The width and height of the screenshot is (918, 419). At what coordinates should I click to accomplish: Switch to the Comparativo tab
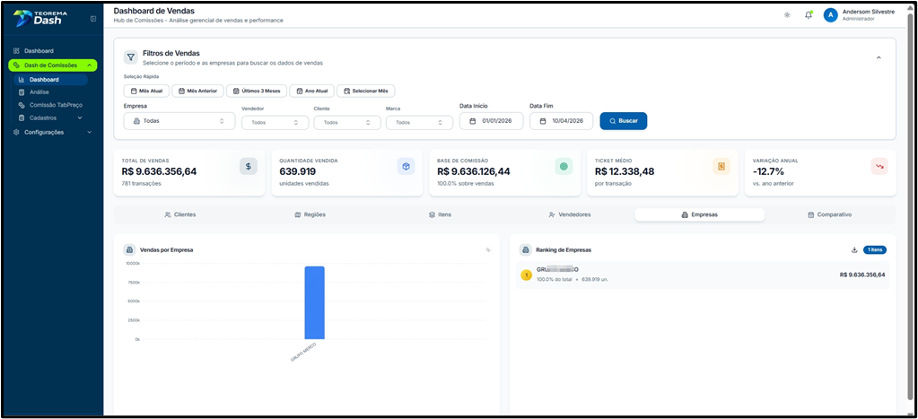coord(829,214)
